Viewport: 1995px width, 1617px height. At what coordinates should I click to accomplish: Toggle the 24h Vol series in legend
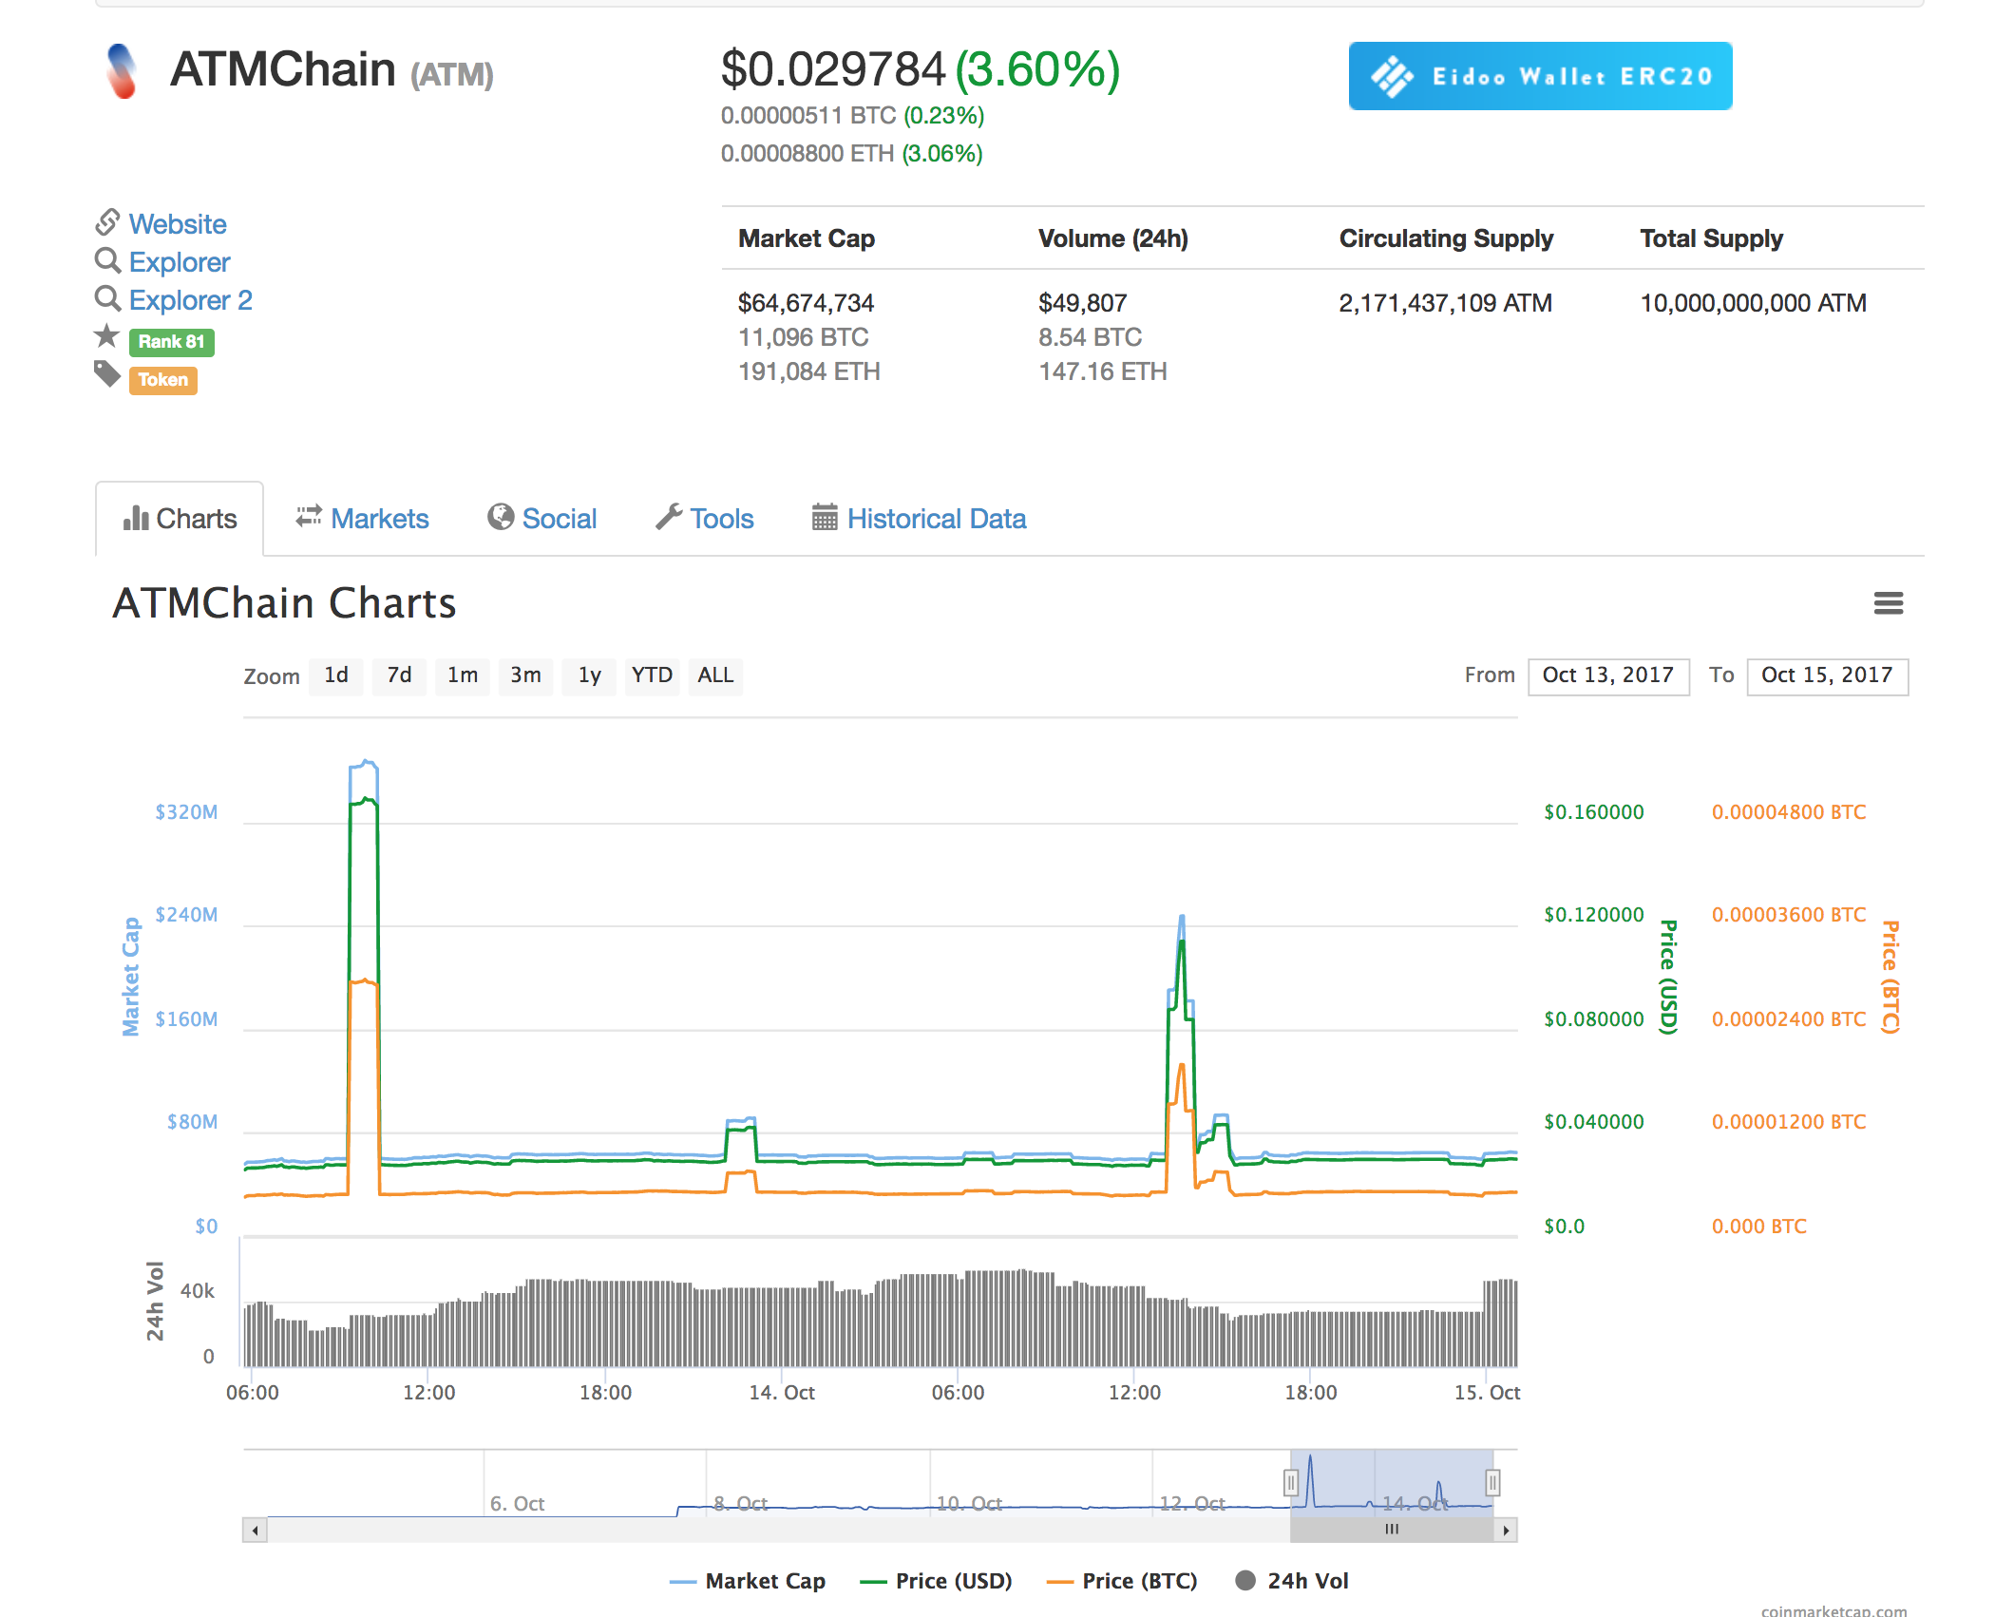coord(1292,1581)
